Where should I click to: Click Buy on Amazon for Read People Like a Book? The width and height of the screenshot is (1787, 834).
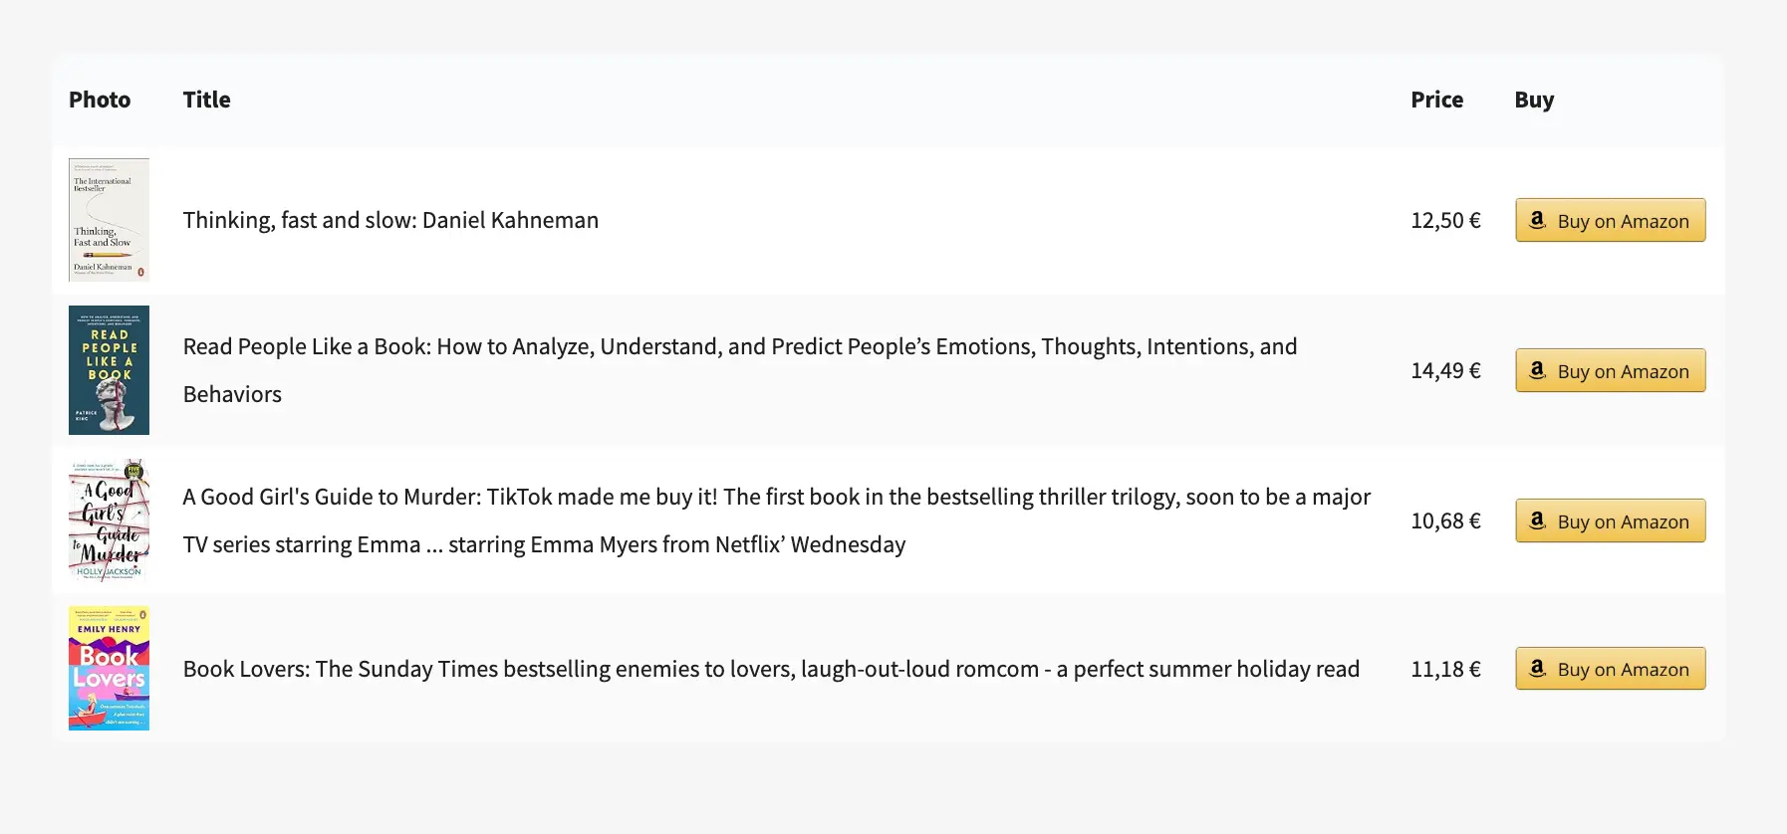(x=1610, y=370)
